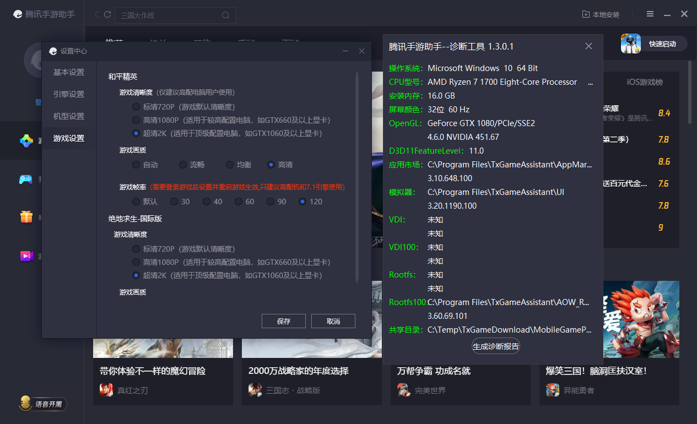Set 游戏画质 to 自动
The height and width of the screenshot is (424, 697).
pos(136,165)
